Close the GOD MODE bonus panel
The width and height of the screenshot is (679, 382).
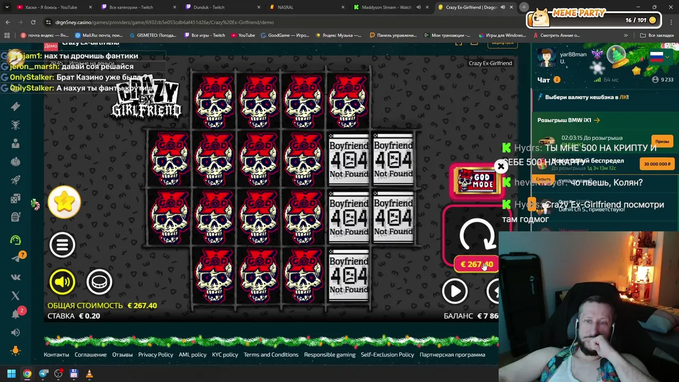[501, 167]
